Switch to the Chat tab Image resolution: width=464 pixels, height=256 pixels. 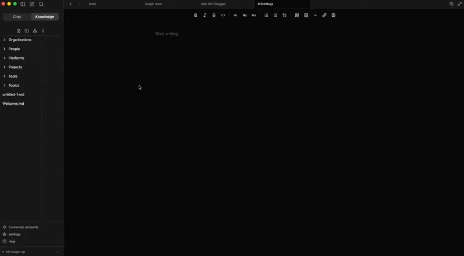[x=17, y=17]
